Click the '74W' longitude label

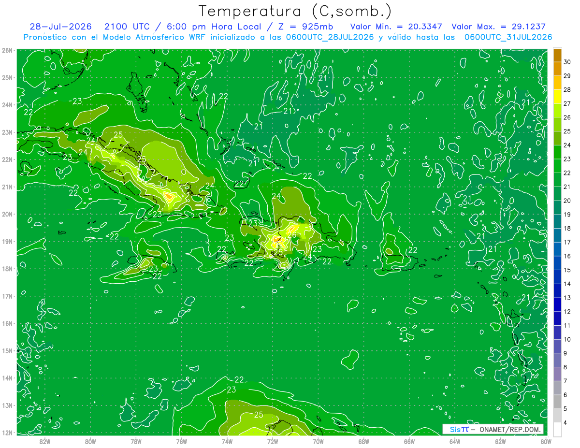coord(227,441)
